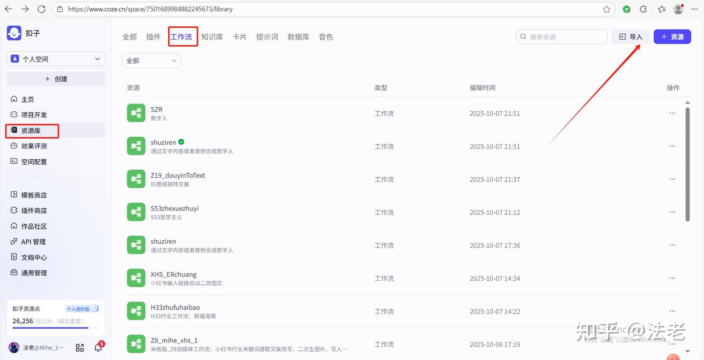Switch to the 音色 tab
Image resolution: width=704 pixels, height=360 pixels.
pyautogui.click(x=326, y=37)
